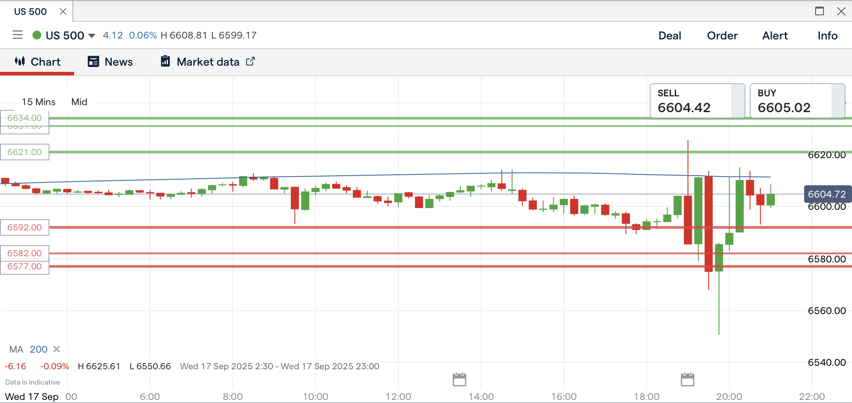The image size is (852, 403).
Task: Change the Mid price type
Action: pos(79,102)
